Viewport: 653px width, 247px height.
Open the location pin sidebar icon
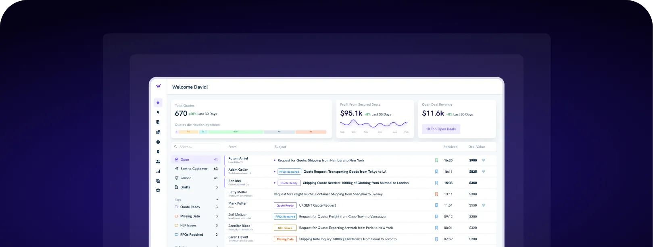158,152
